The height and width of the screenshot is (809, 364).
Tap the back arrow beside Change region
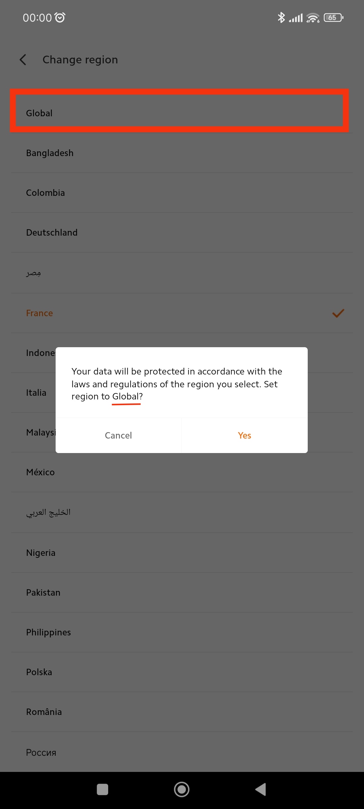[x=23, y=60]
